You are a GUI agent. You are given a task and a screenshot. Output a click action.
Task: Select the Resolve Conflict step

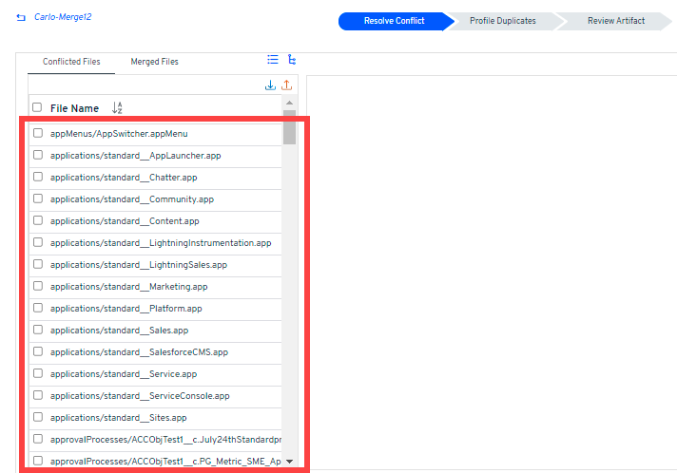394,21
